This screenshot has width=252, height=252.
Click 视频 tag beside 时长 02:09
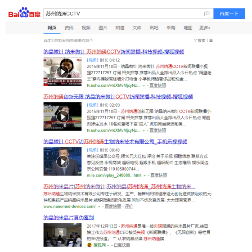pos(93,105)
